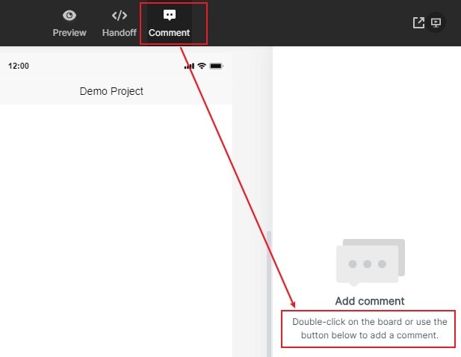Click the Wi-Fi icon in phone header
461x357 pixels.
202,66
